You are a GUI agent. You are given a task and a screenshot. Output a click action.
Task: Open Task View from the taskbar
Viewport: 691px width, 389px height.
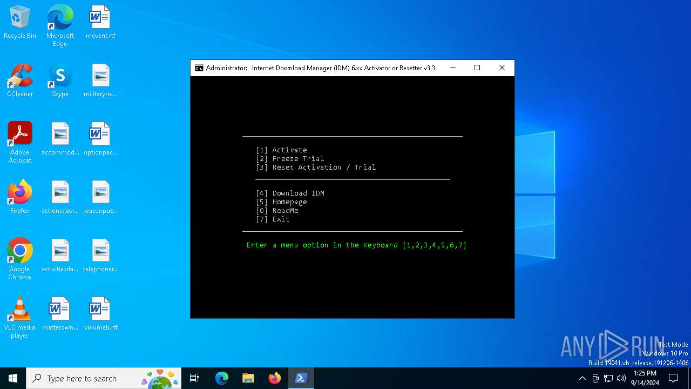point(194,378)
